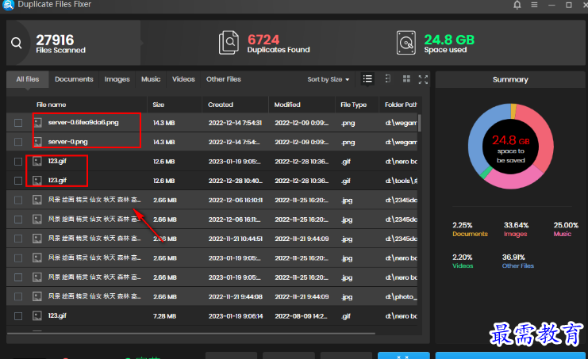Screen dimensions: 588x359
Task: Switch to detail tree view icon
Action: click(x=388, y=78)
